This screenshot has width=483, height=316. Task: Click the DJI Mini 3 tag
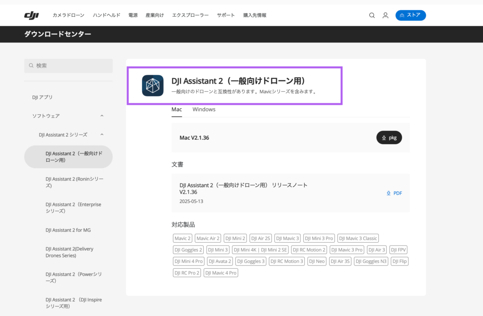click(x=218, y=250)
